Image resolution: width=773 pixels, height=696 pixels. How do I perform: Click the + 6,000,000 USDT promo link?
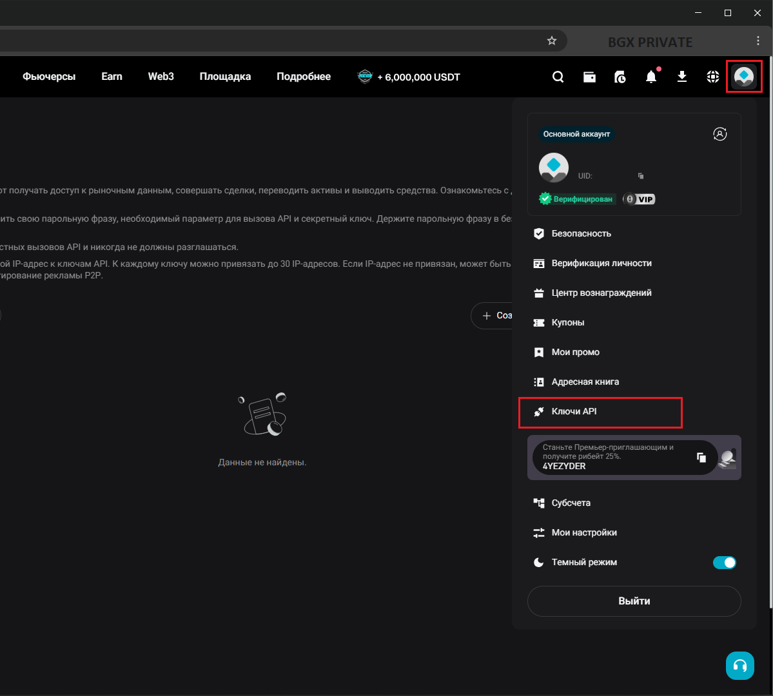pyautogui.click(x=418, y=77)
